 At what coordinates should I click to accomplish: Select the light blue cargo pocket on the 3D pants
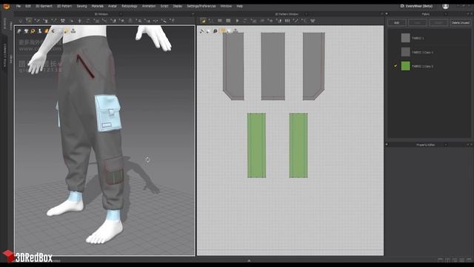point(108,113)
